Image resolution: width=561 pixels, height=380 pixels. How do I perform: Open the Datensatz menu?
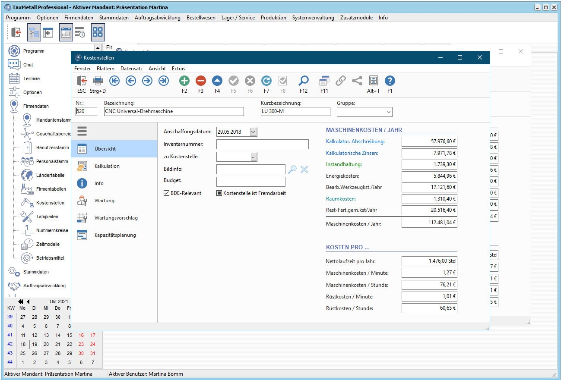click(x=131, y=69)
